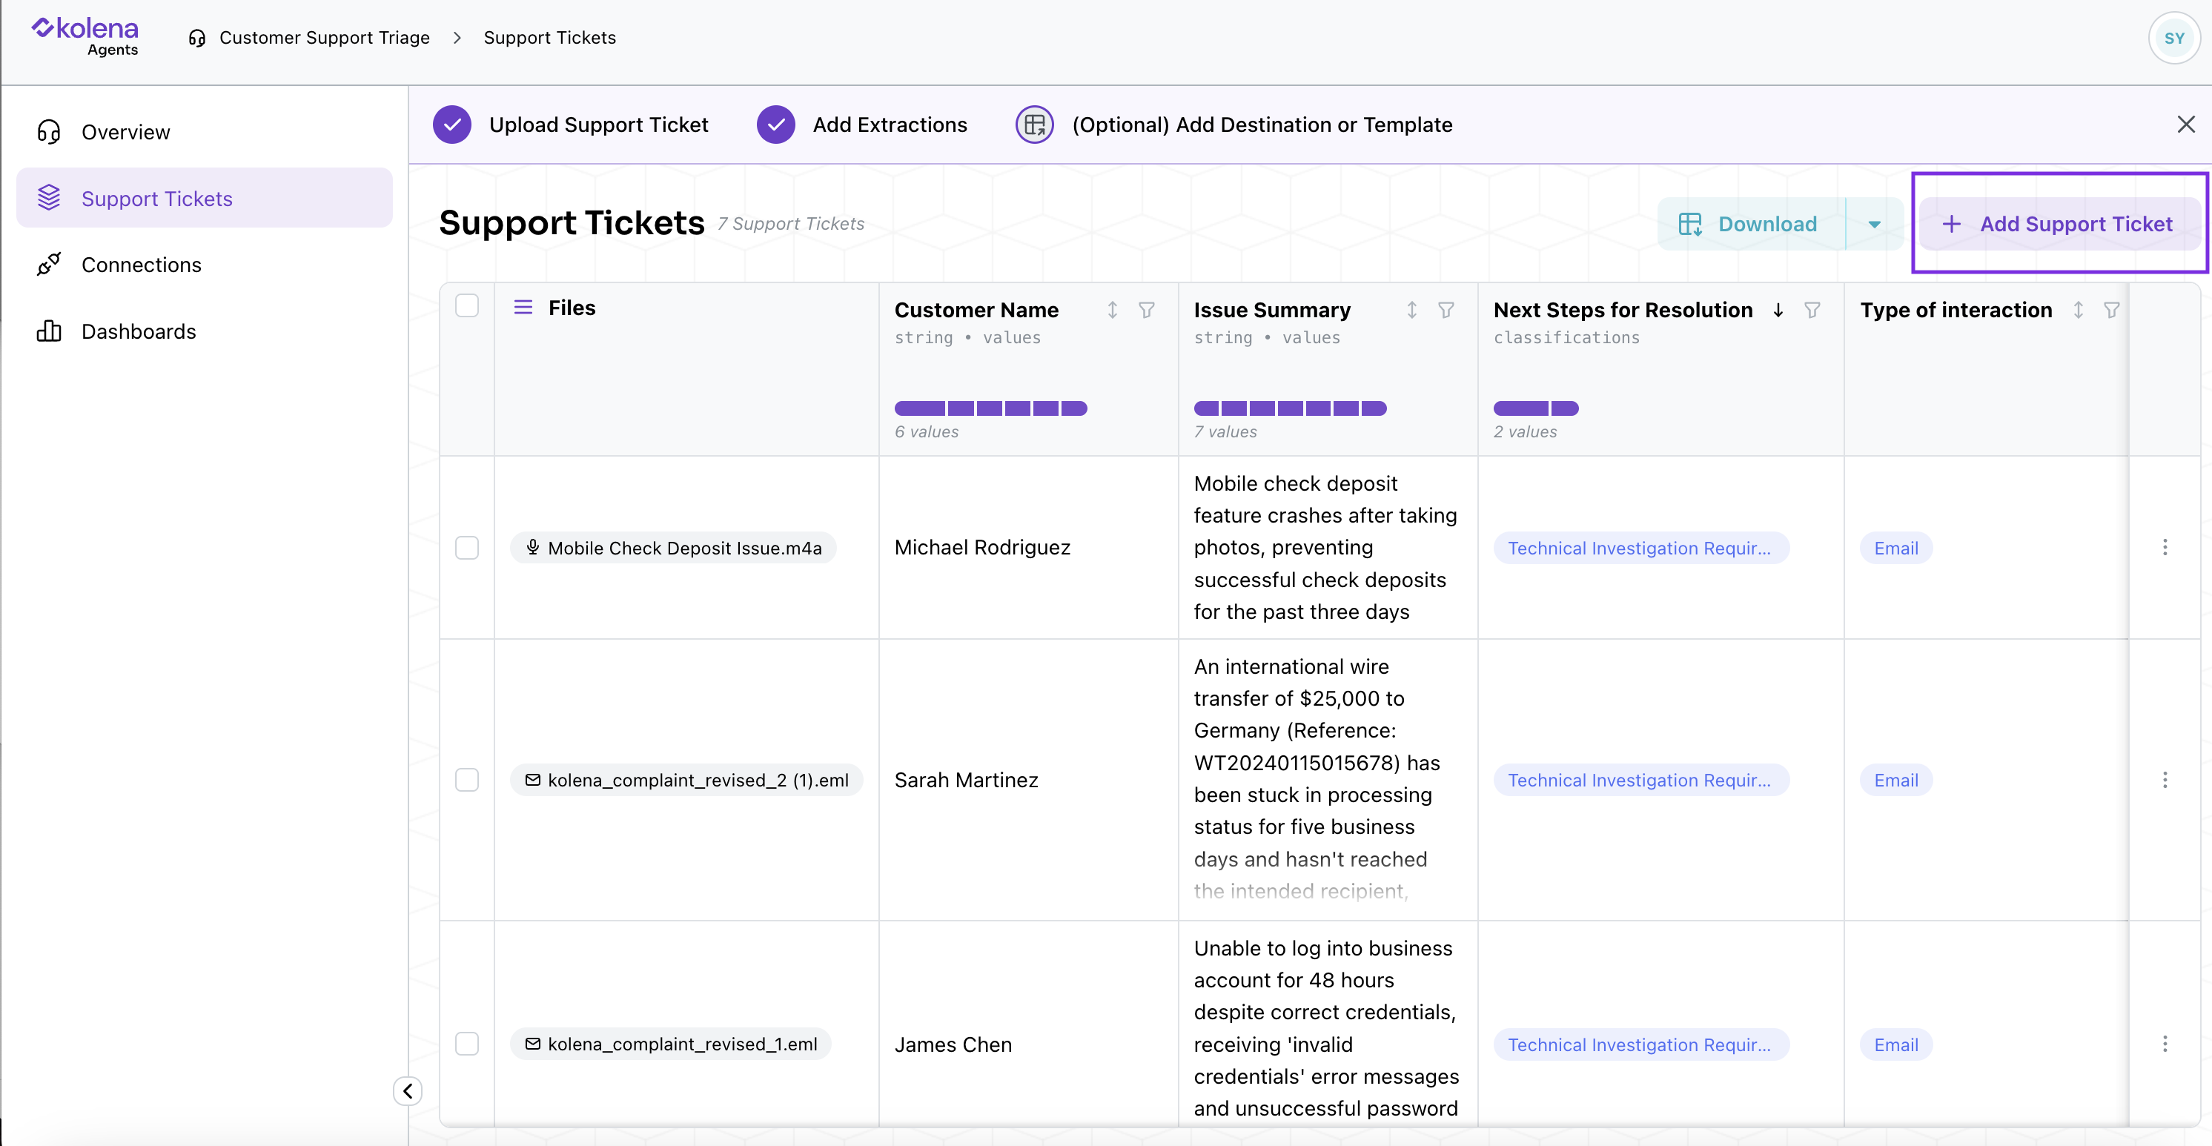This screenshot has width=2212, height=1146.
Task: Open Dashboards in the sidebar
Action: (x=138, y=331)
